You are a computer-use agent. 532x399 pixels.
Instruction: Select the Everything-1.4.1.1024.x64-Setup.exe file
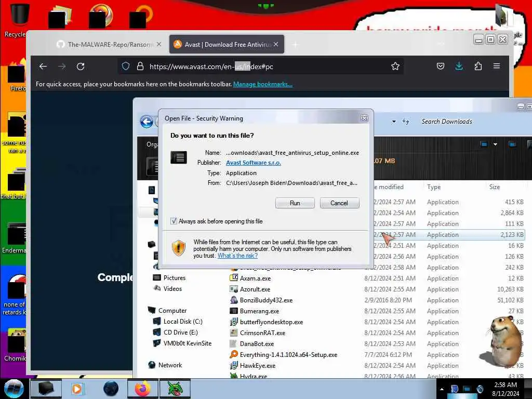[x=288, y=355]
